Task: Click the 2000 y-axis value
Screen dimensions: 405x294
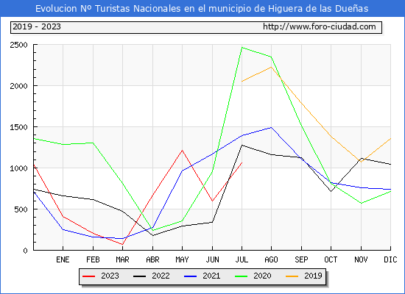Action: (x=18, y=86)
